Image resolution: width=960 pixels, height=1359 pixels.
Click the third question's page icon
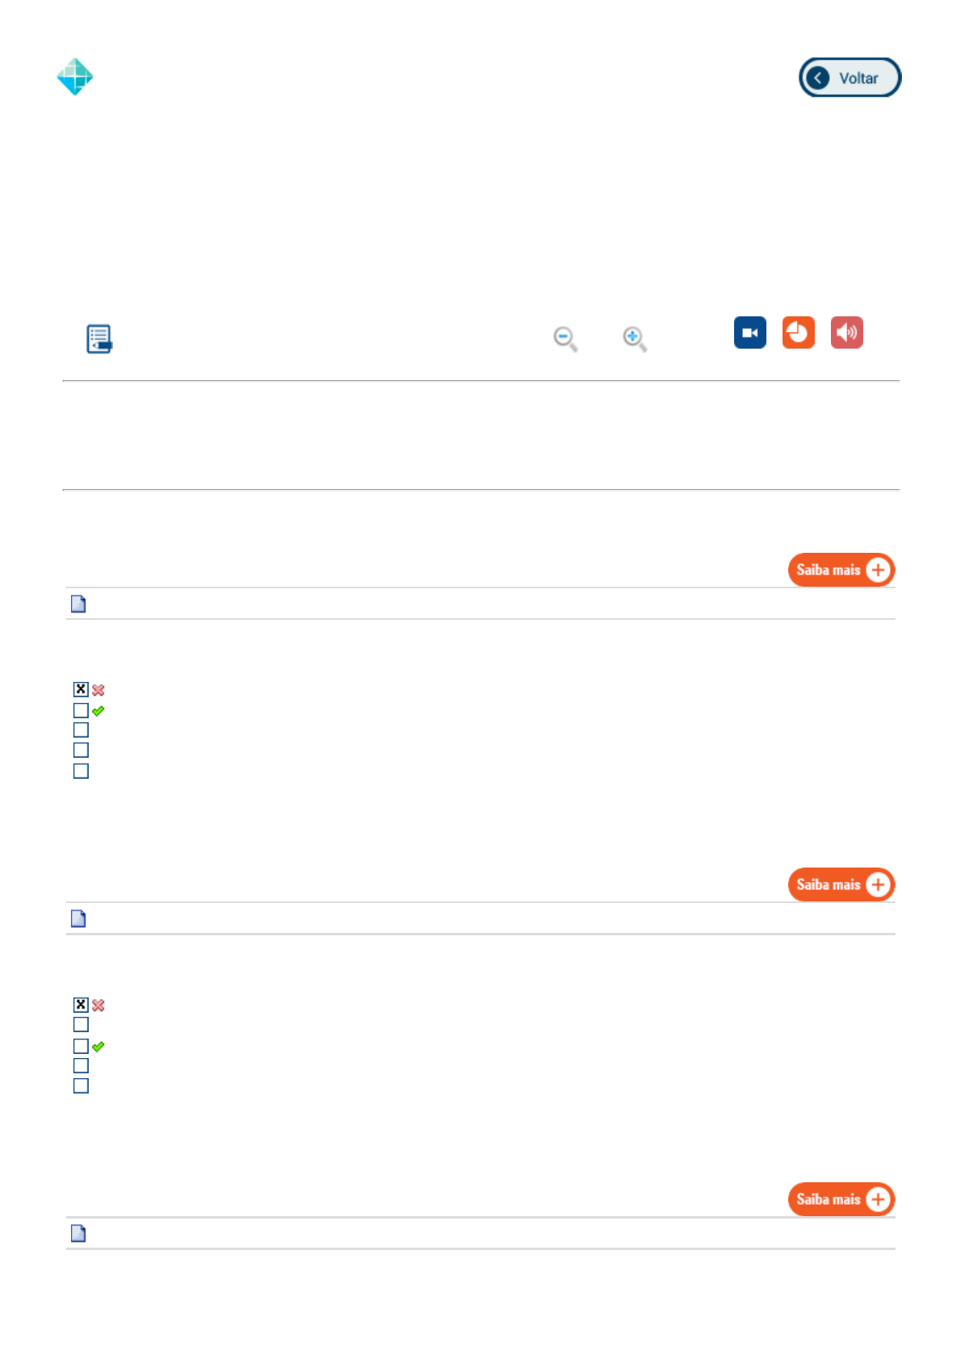[x=78, y=1233]
